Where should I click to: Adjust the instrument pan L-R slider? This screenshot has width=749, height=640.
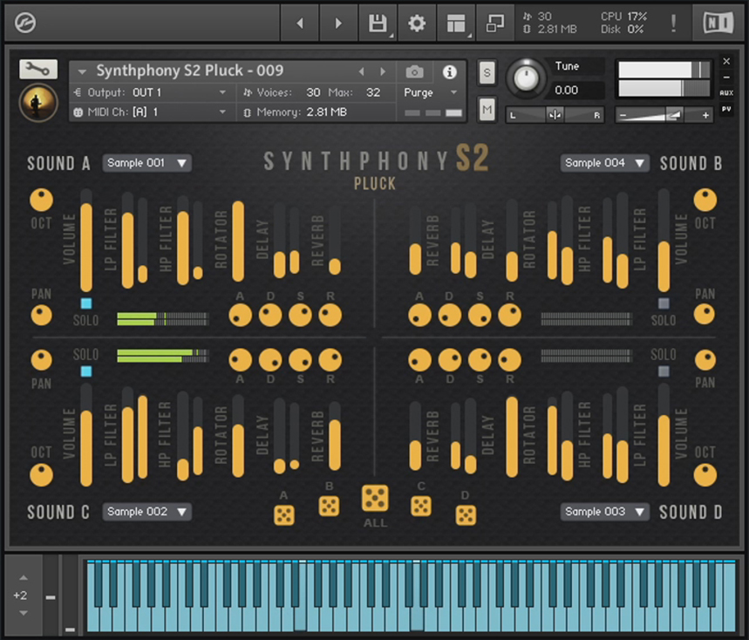click(x=555, y=115)
